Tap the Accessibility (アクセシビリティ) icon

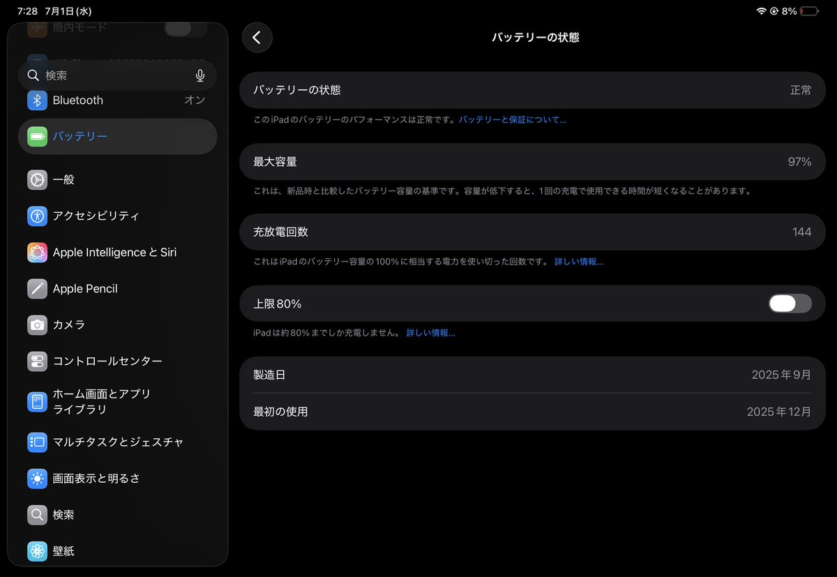click(x=38, y=216)
